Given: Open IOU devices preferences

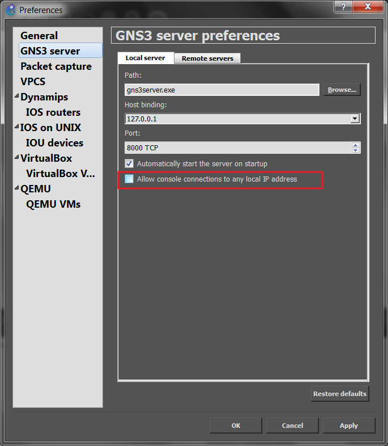Looking at the screenshot, I should (x=54, y=143).
